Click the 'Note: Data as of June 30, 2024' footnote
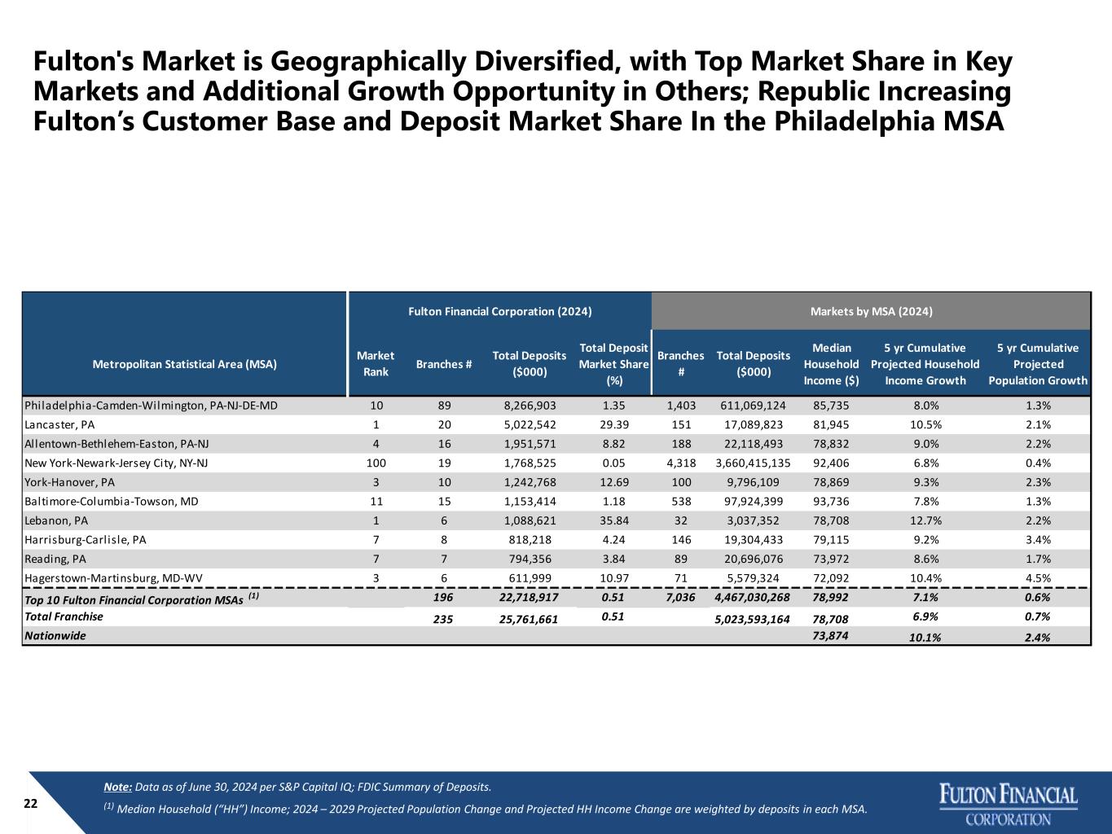The width and height of the screenshot is (1112, 834). pyautogui.click(x=297, y=787)
